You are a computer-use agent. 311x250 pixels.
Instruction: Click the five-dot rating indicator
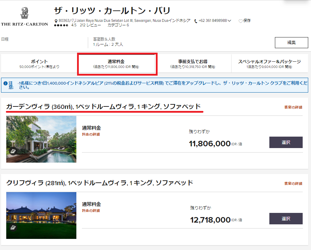61,25
